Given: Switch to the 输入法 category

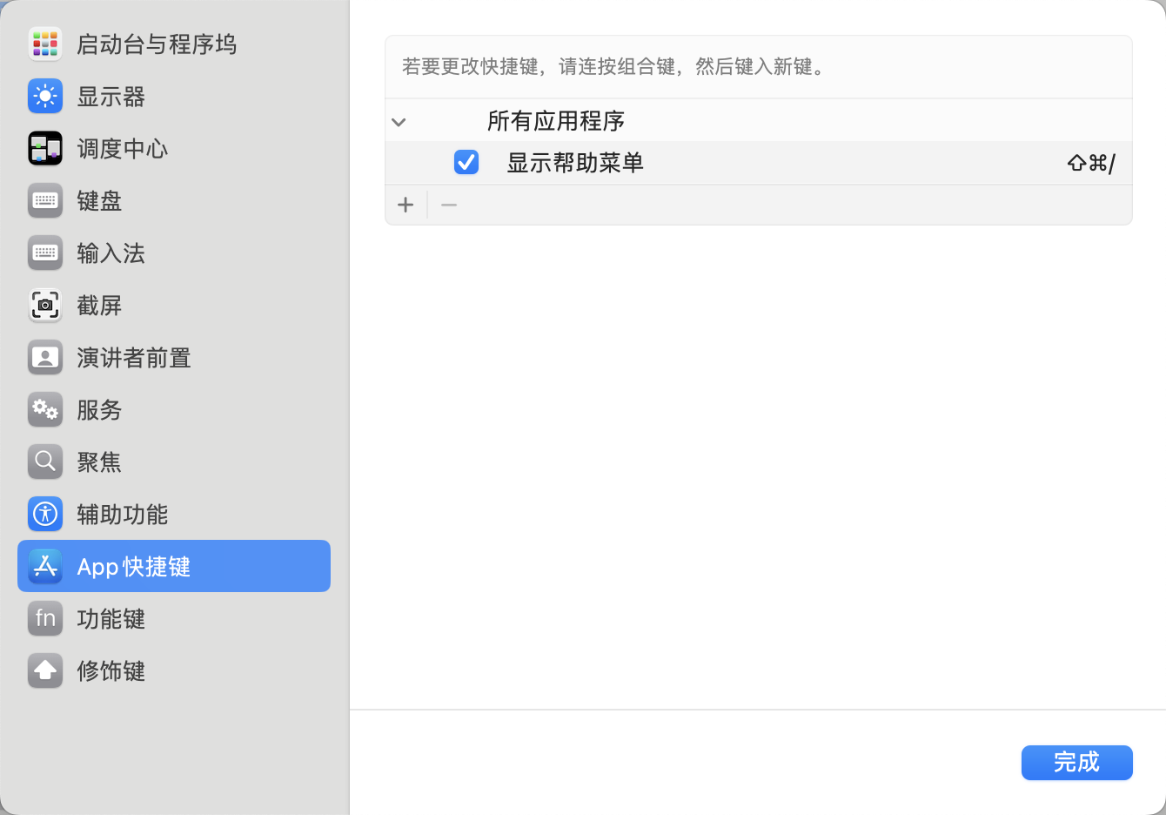Looking at the screenshot, I should (111, 253).
